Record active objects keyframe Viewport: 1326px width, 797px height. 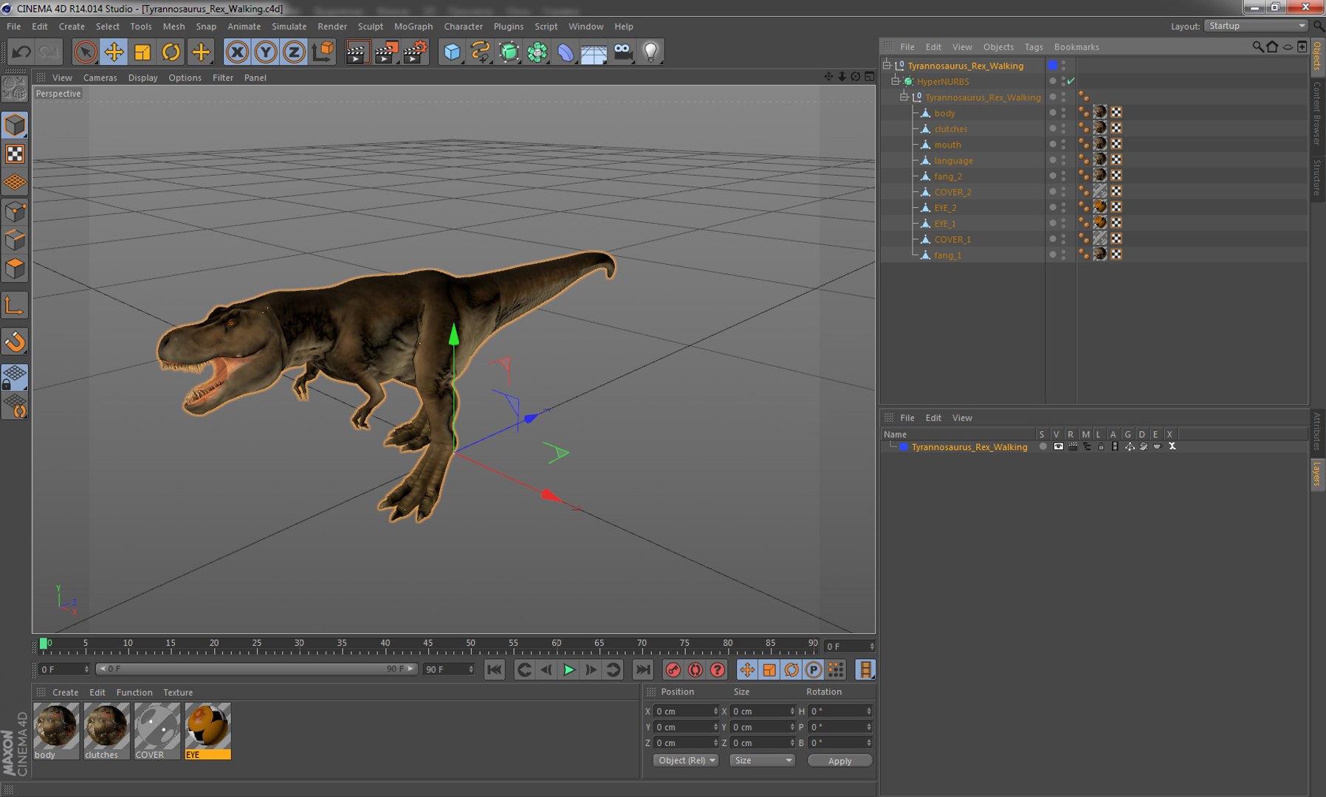673,670
